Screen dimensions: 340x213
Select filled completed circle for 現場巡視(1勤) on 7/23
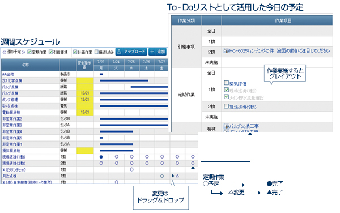[x=101, y=157]
